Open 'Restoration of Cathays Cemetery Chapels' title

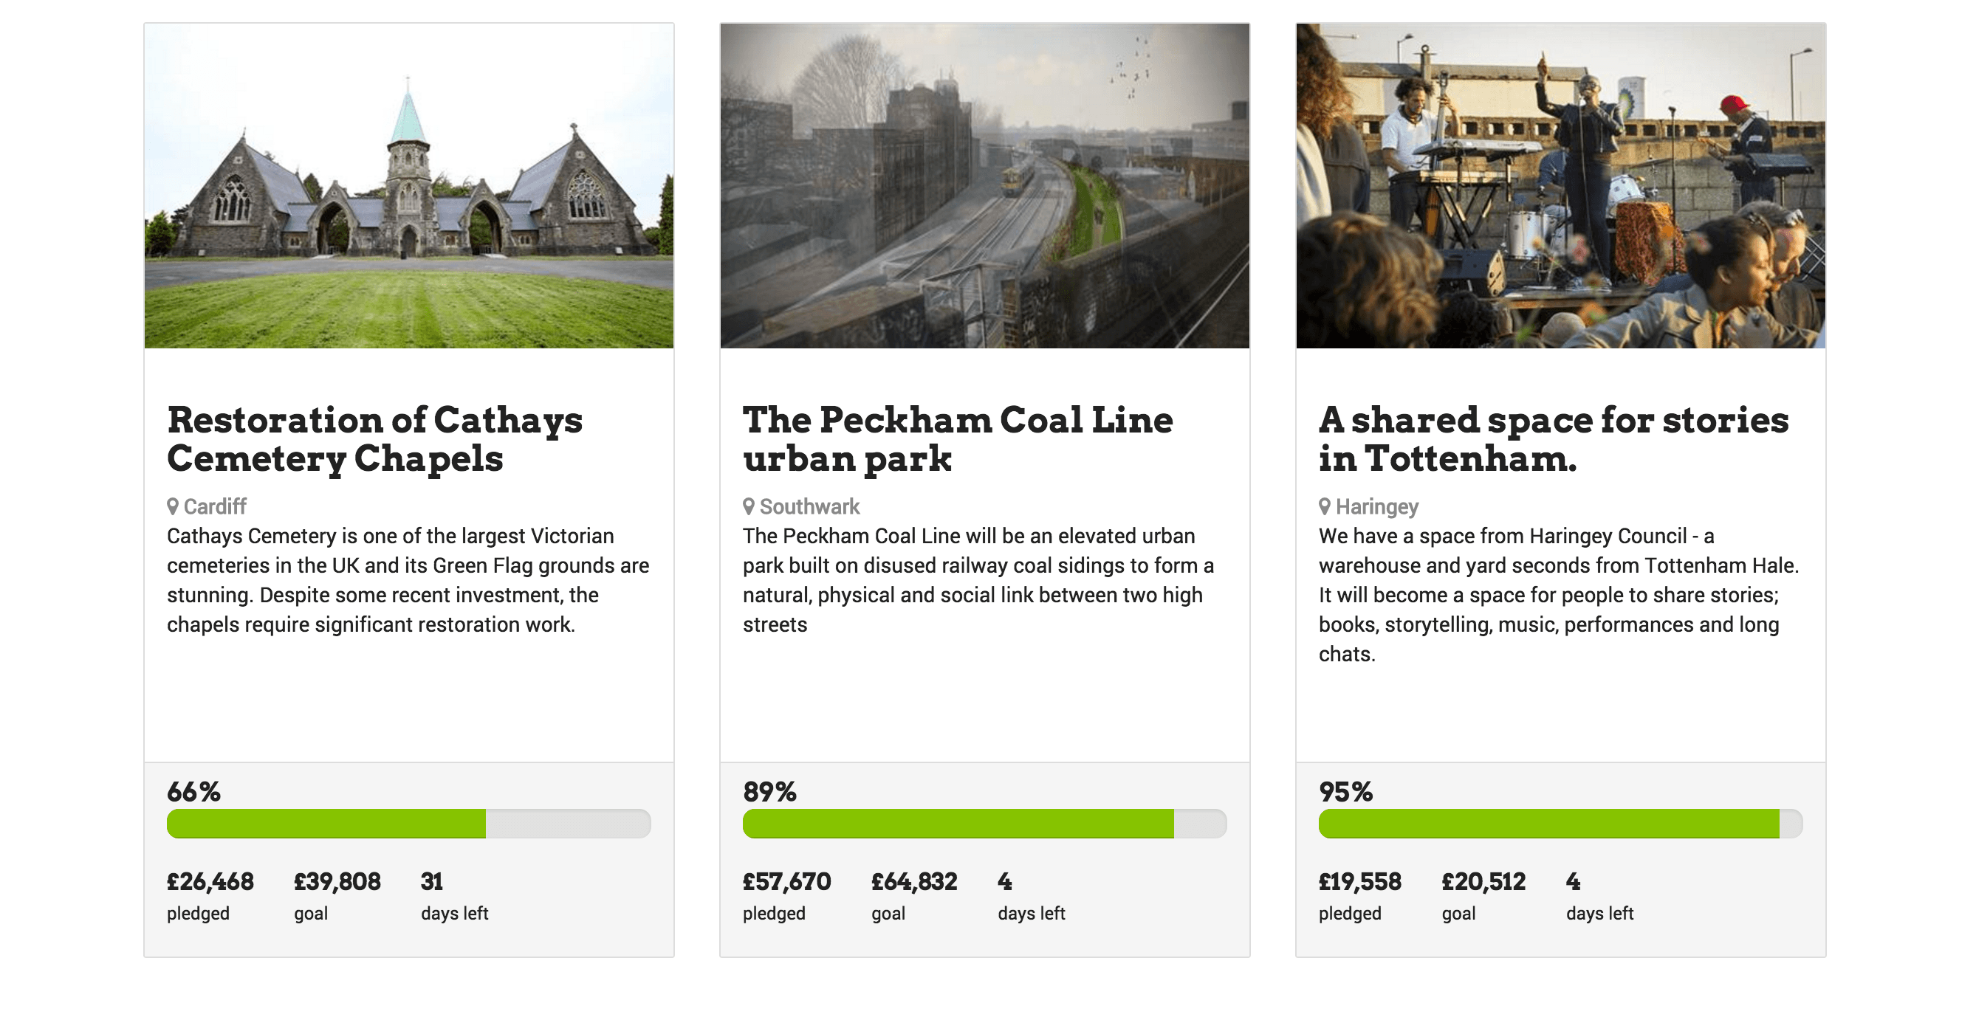coord(374,439)
